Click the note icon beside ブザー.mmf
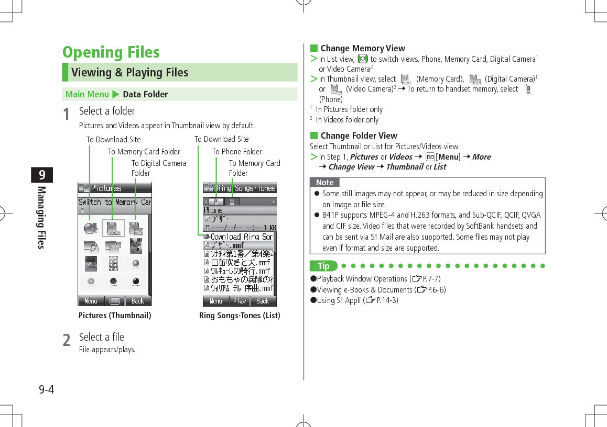 point(207,244)
